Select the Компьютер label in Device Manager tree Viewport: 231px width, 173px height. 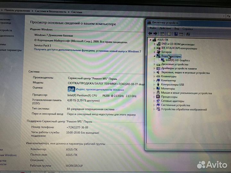point(168,80)
